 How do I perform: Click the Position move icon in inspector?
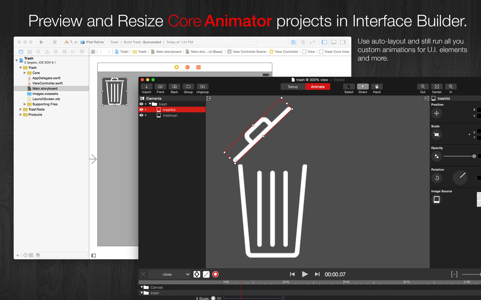click(437, 113)
